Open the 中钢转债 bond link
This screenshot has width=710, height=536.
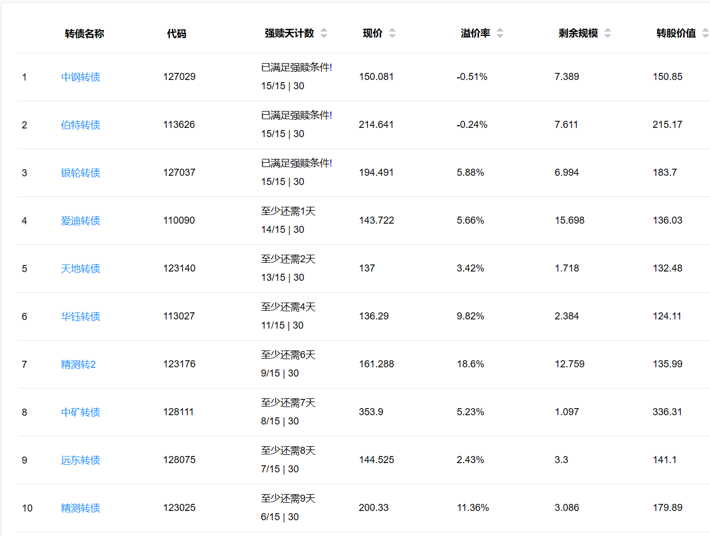(81, 77)
